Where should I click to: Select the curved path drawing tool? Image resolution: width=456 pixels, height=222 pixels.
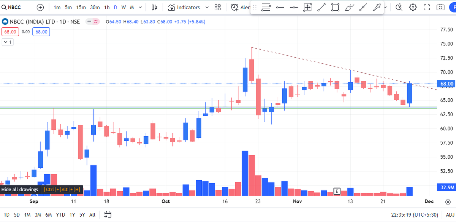point(349,7)
